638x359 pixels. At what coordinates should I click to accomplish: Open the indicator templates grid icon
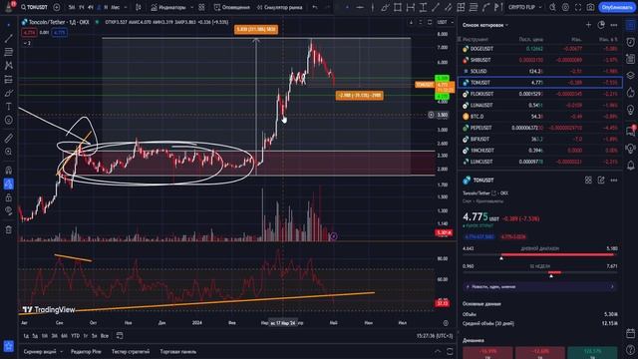[x=201, y=7]
